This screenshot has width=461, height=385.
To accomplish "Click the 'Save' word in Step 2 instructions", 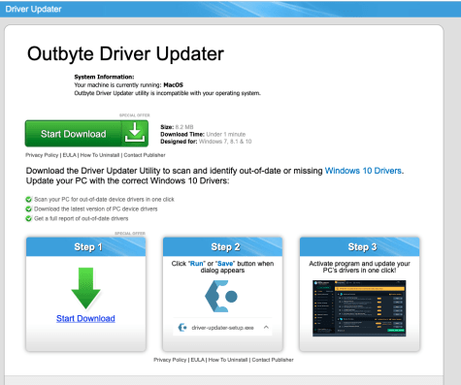I will [225, 264].
